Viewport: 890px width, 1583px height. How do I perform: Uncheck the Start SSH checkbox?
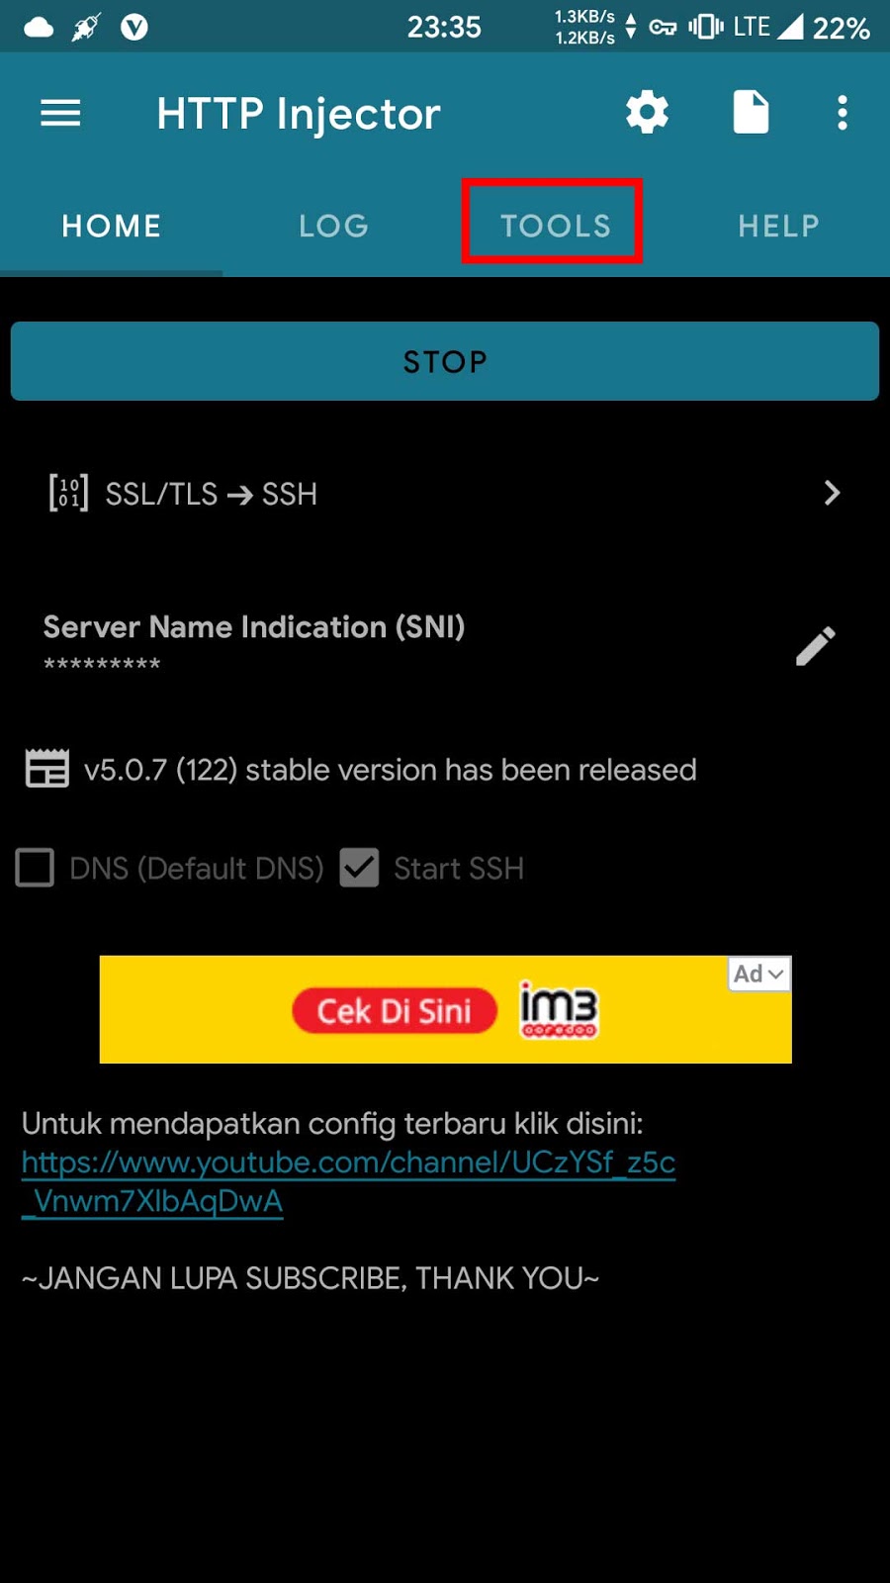point(359,868)
